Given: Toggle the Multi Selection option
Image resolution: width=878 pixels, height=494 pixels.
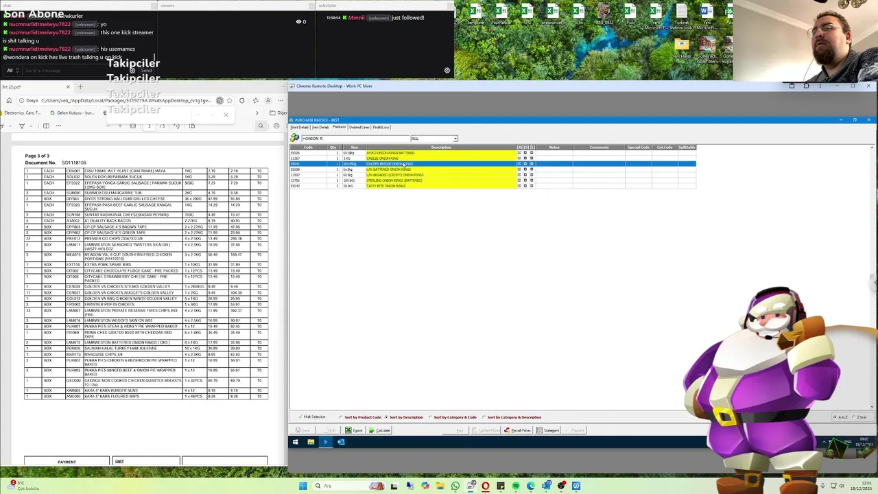Looking at the screenshot, I should point(313,417).
